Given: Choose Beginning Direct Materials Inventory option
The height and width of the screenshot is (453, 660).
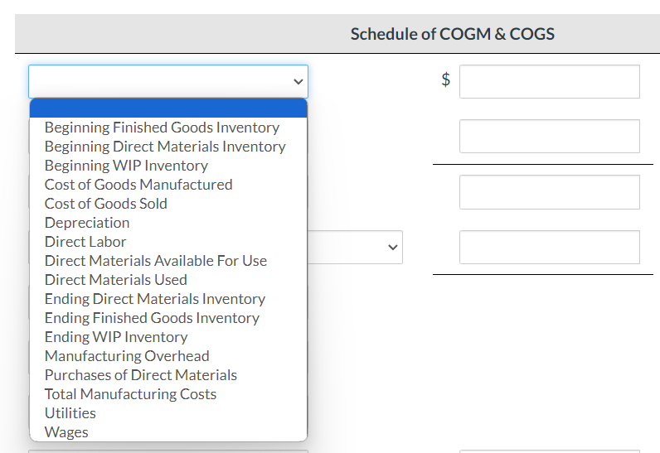Looking at the screenshot, I should [165, 147].
